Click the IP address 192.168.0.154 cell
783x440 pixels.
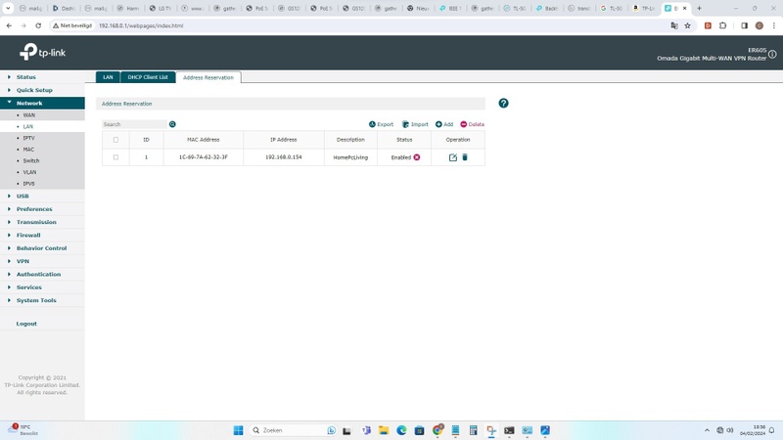point(284,157)
